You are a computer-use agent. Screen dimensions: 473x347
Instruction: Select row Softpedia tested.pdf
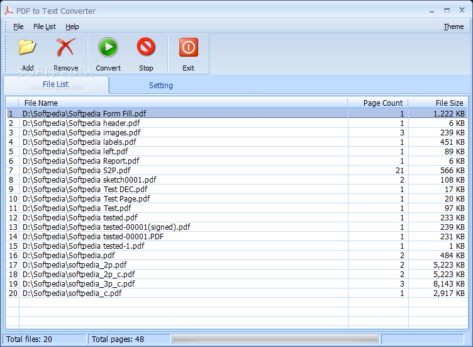tap(237, 217)
